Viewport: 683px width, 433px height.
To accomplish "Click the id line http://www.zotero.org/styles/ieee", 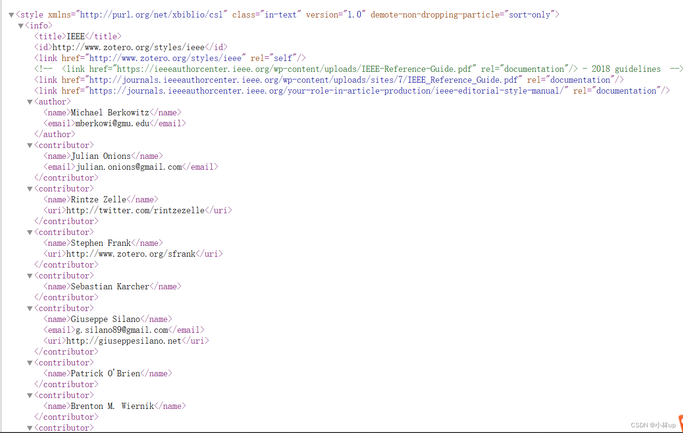I will click(x=131, y=47).
